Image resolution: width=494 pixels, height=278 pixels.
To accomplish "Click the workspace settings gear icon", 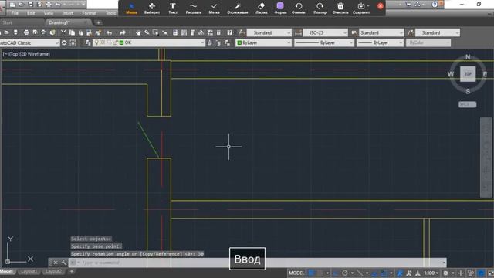I will tap(64, 43).
